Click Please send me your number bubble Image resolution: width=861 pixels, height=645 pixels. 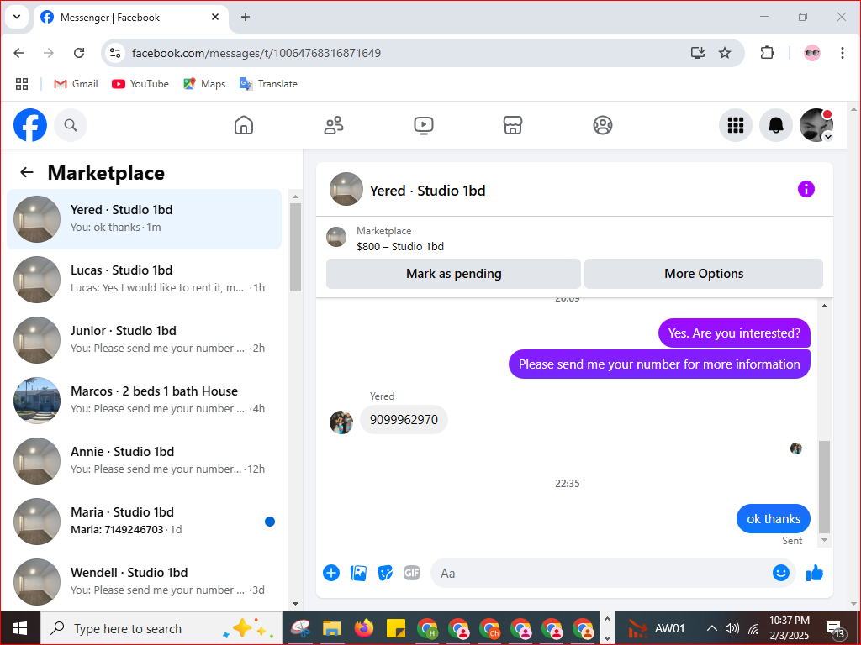pos(659,364)
